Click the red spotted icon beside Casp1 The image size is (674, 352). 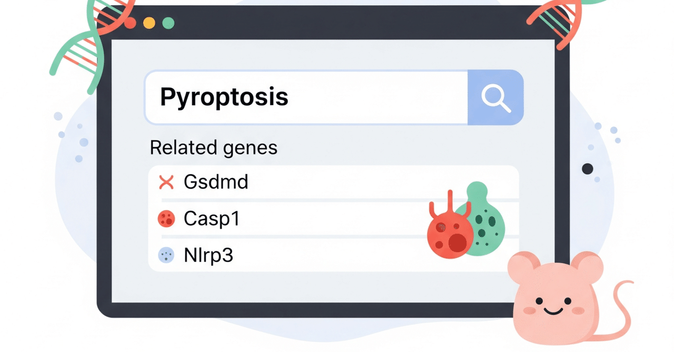click(166, 219)
